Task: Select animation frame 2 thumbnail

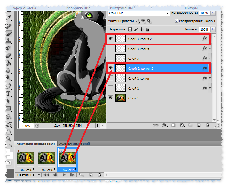Action: tap(47, 158)
